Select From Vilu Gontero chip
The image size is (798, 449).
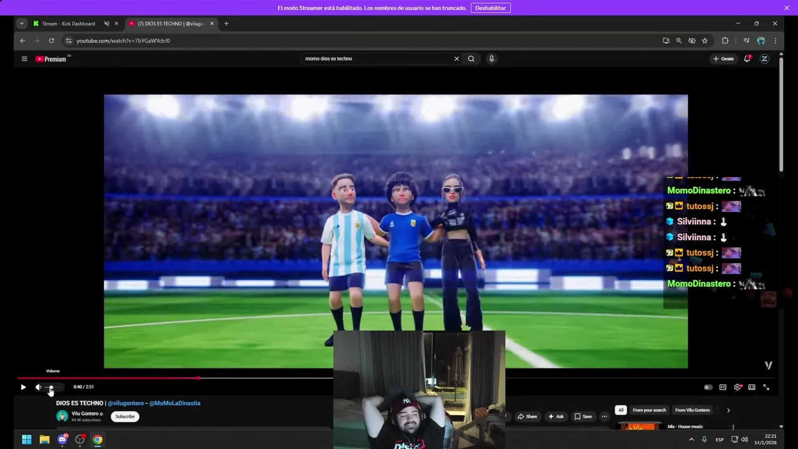tap(693, 410)
